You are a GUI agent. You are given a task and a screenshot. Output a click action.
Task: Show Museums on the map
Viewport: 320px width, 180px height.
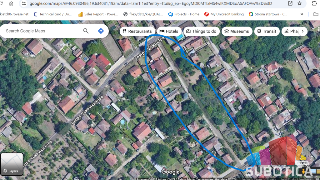[x=237, y=31]
